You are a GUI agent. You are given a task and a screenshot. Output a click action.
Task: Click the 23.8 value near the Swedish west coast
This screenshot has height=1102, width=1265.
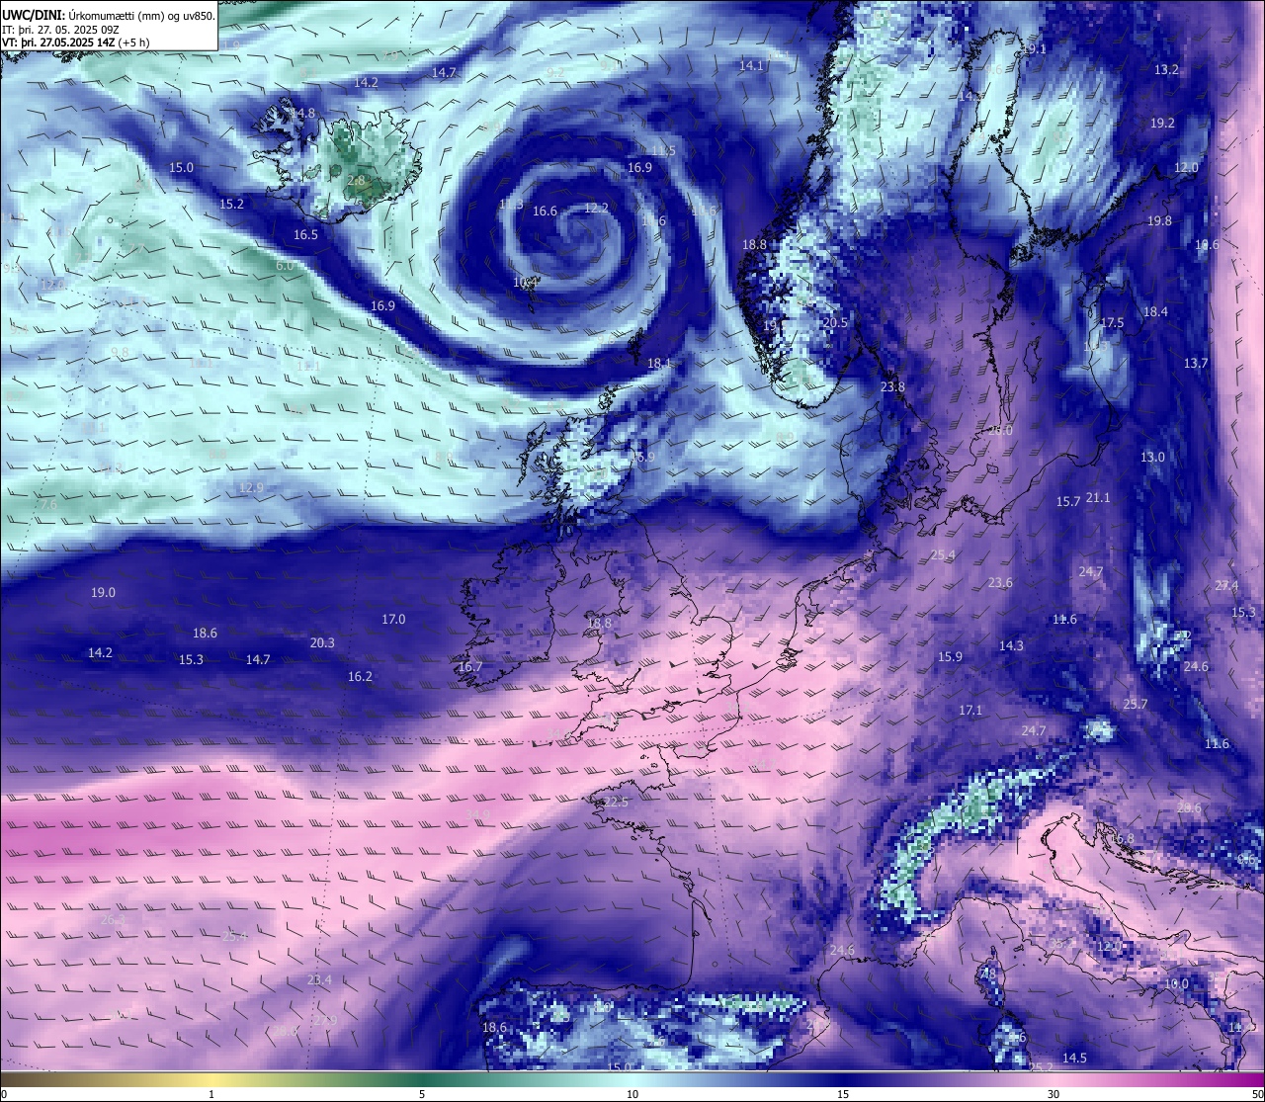pos(892,387)
